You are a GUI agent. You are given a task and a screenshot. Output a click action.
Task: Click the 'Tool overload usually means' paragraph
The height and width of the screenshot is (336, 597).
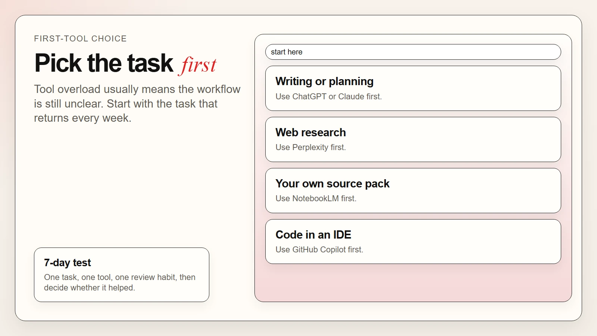(x=137, y=103)
